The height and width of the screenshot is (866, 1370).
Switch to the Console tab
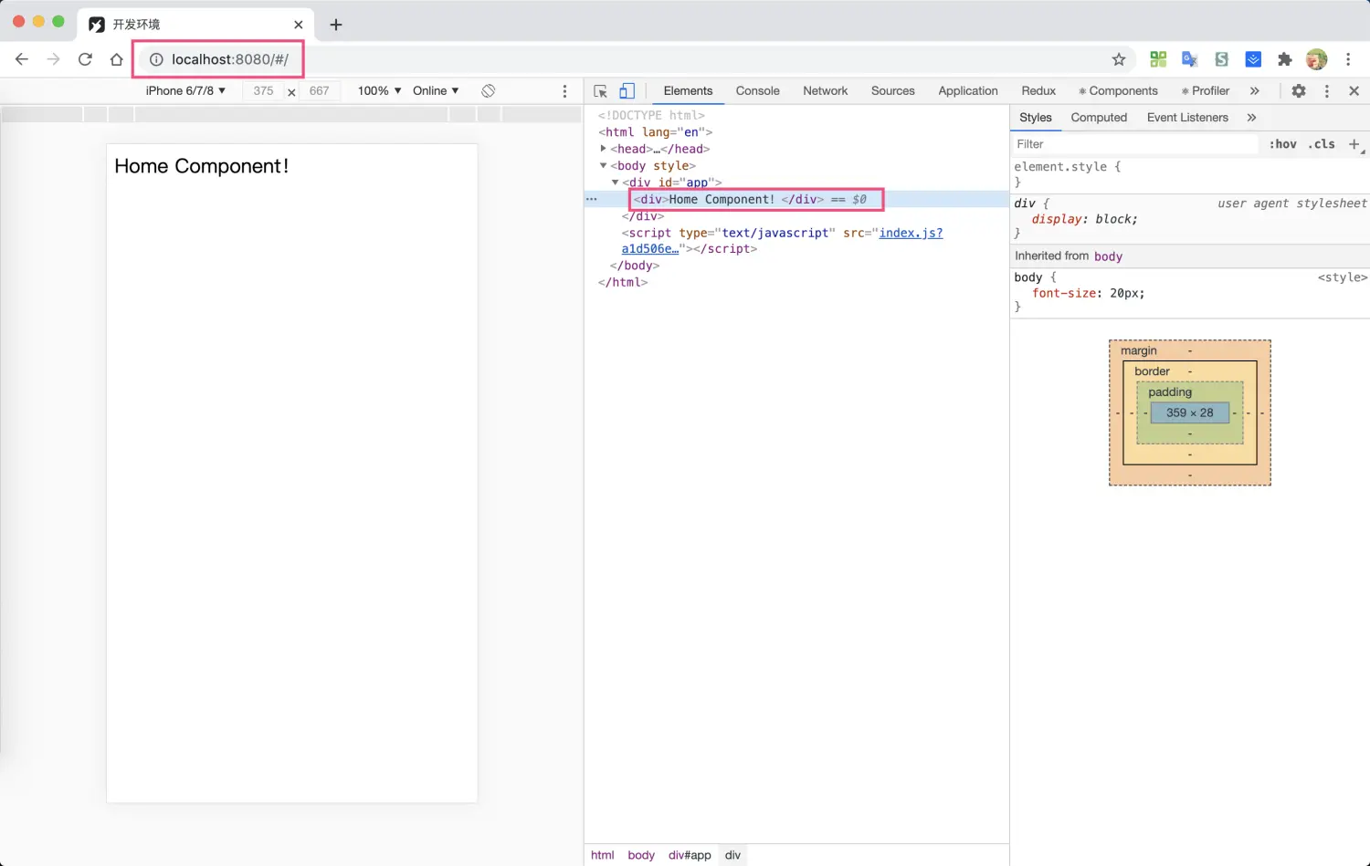click(x=757, y=91)
